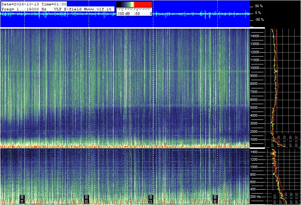Click the 200 Hz label on lower axis
The height and width of the screenshot is (205, 301).
[x=256, y=197]
